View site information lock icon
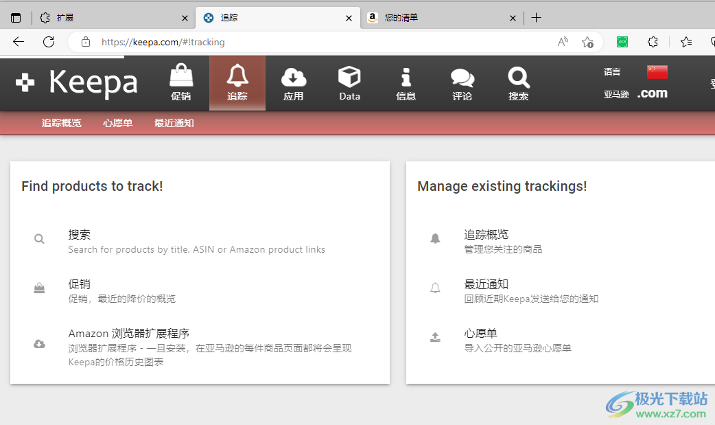Image resolution: width=715 pixels, height=425 pixels. coord(85,42)
